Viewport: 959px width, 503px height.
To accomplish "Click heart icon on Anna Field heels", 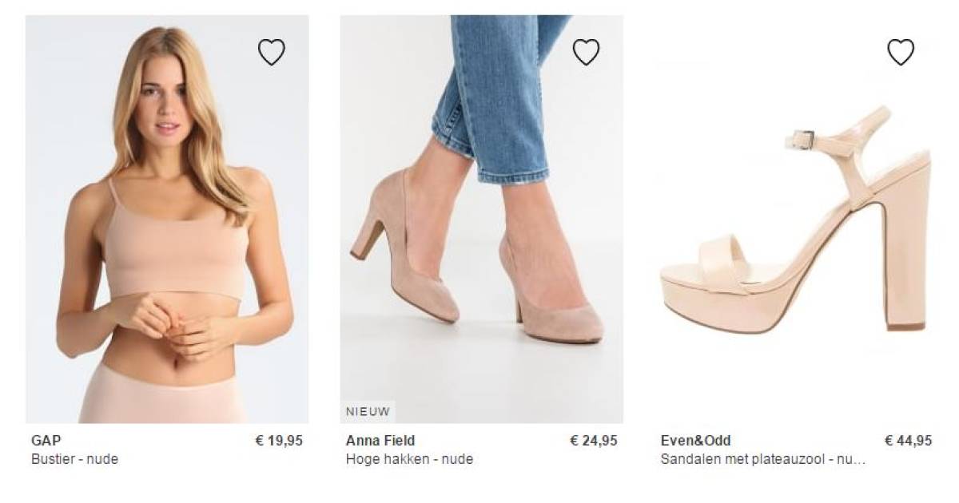I will (586, 52).
